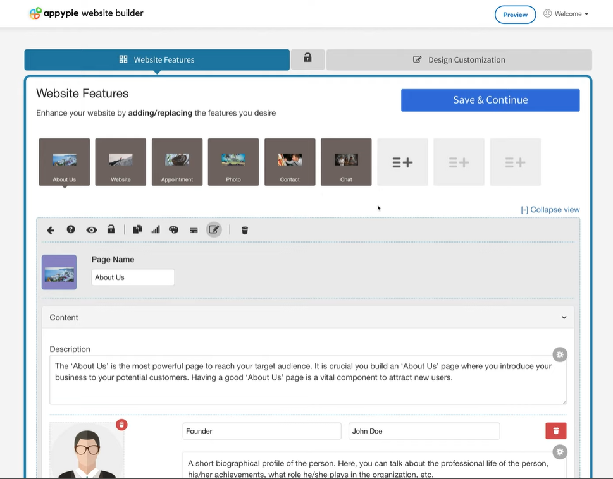Remove founder photo with red circle trash
Viewport: 613px width, 479px height.
coord(121,425)
